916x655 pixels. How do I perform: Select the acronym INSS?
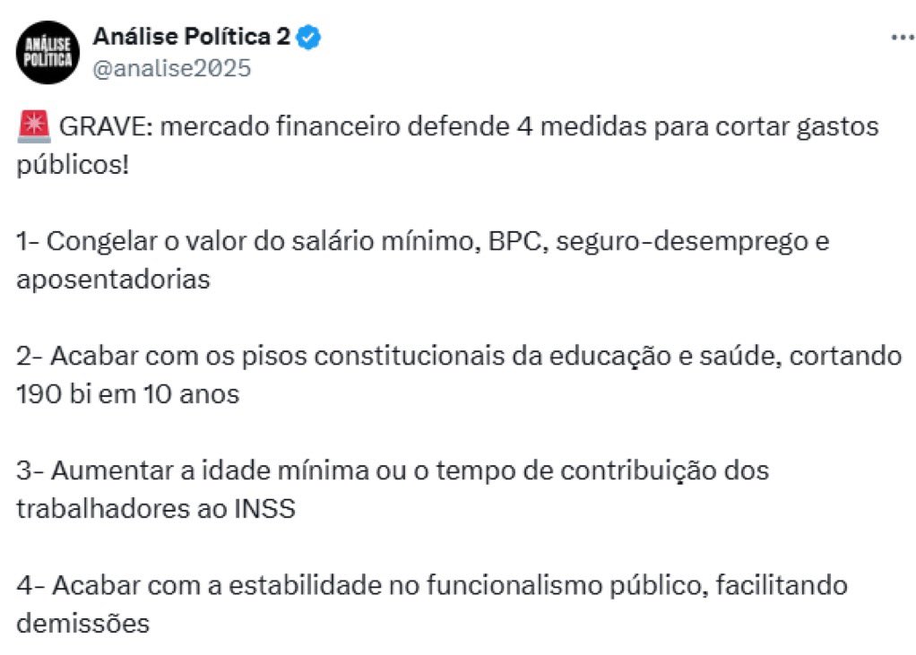coord(264,508)
